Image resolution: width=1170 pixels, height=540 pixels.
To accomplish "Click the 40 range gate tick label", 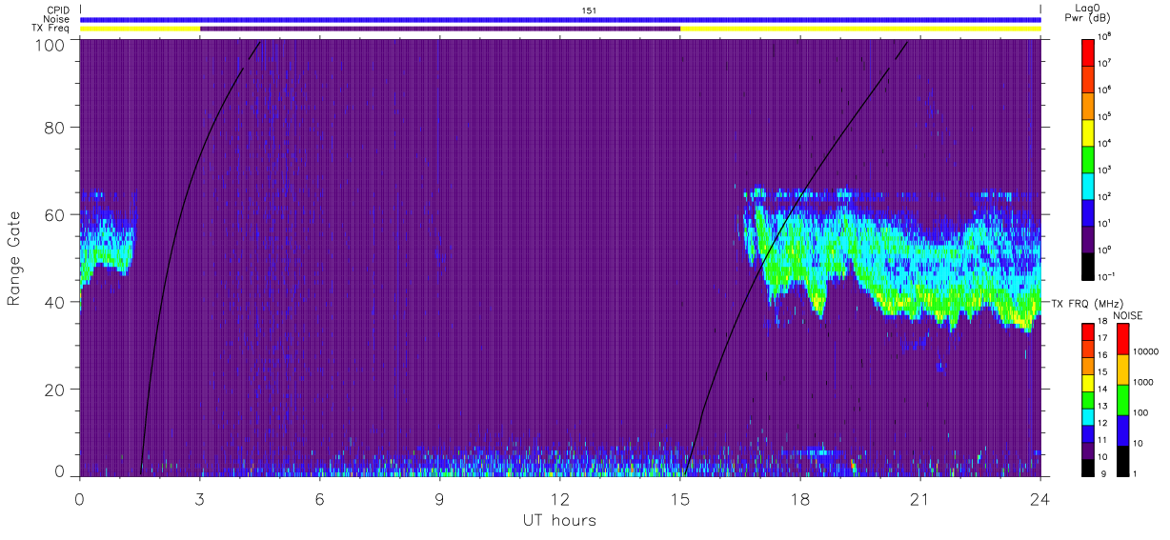I will [x=53, y=302].
